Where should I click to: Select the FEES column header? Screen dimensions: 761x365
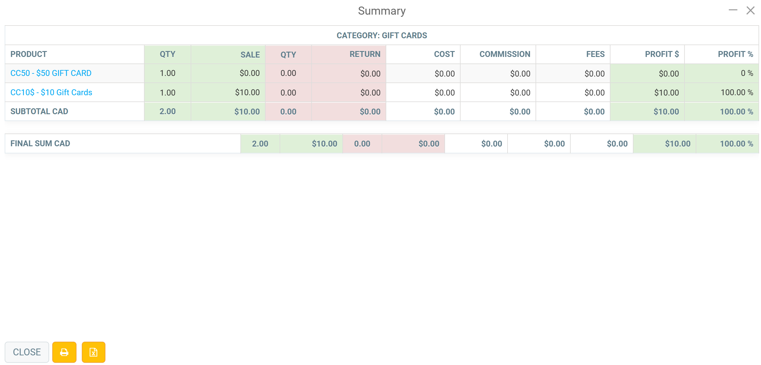(x=595, y=54)
